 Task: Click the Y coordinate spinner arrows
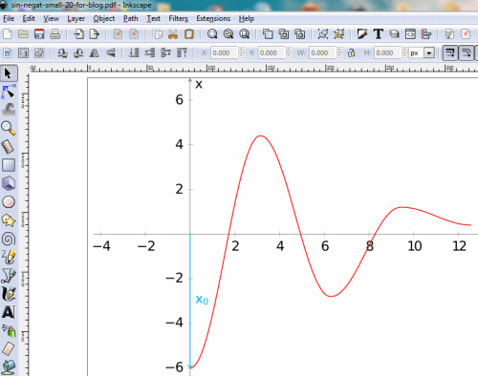point(289,52)
